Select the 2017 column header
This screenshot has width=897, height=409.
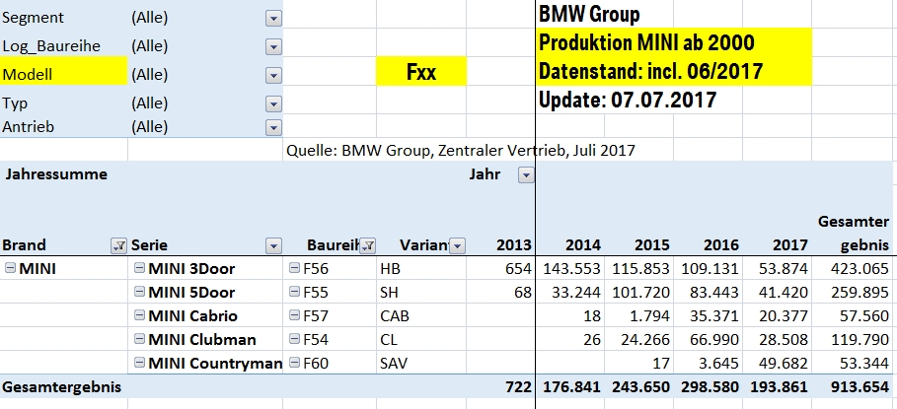click(789, 245)
